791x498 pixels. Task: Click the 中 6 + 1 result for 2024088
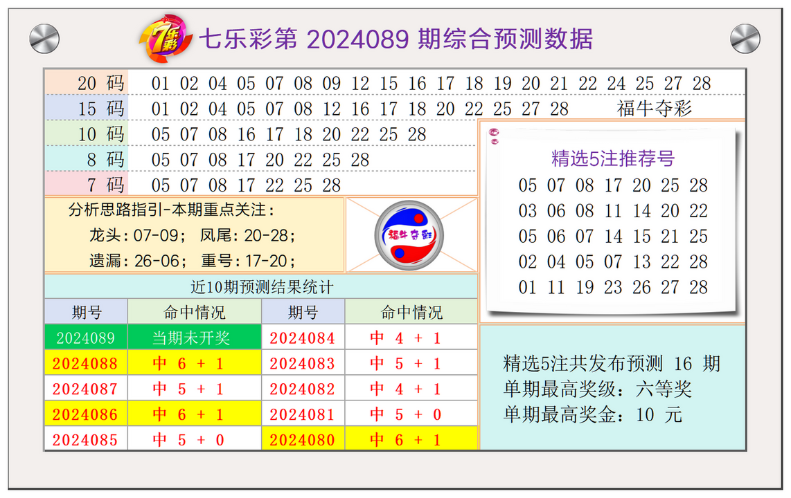coord(195,363)
